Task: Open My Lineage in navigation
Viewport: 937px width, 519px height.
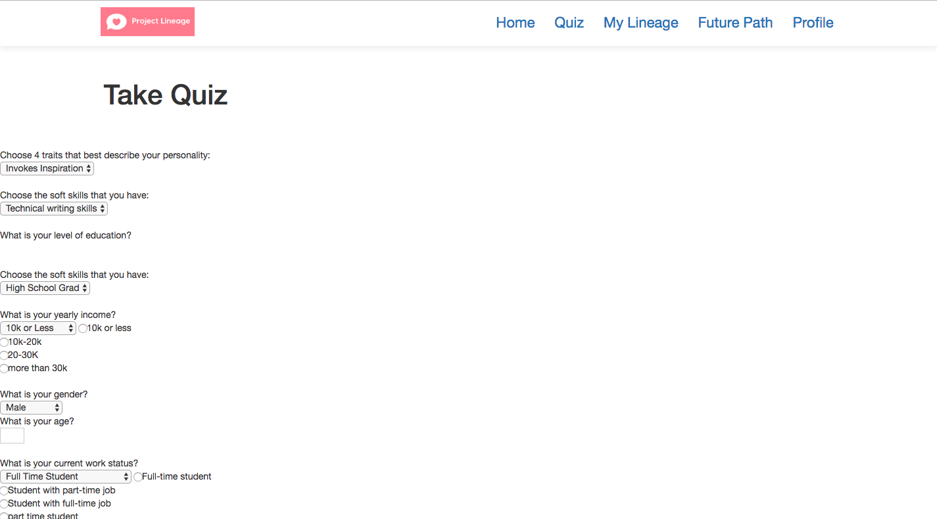Action: pyautogui.click(x=641, y=22)
